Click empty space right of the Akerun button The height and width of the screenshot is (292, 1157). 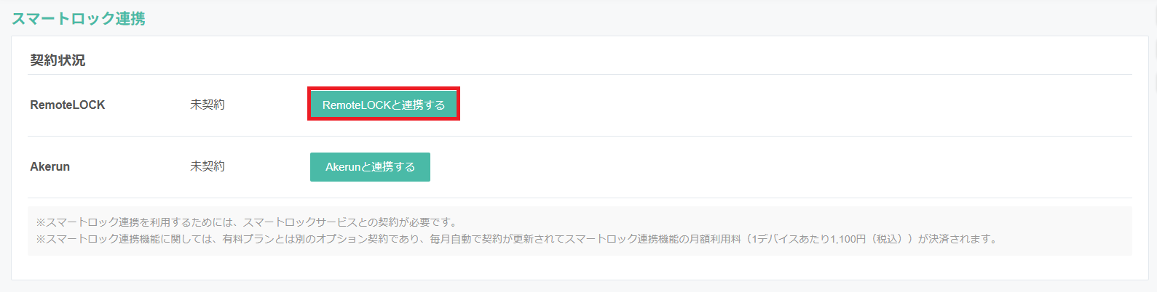click(779, 167)
